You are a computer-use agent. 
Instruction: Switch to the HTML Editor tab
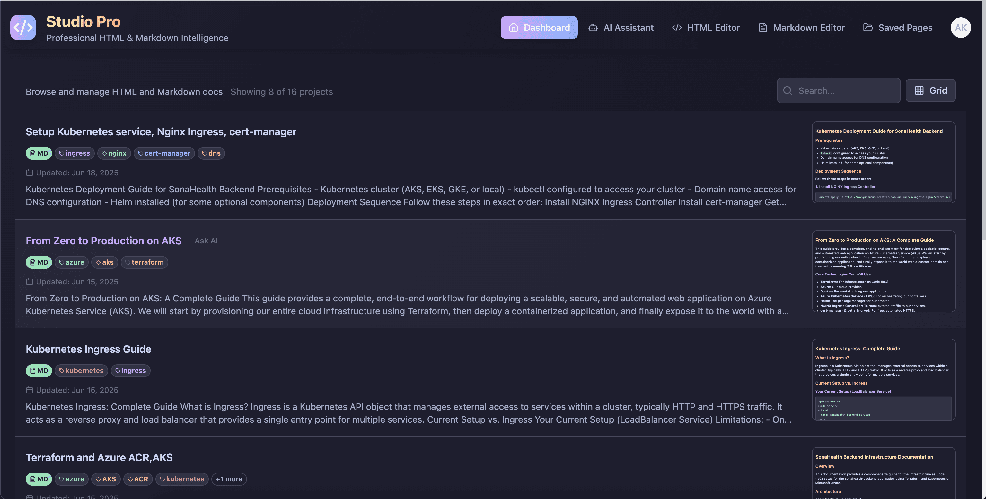pos(706,28)
